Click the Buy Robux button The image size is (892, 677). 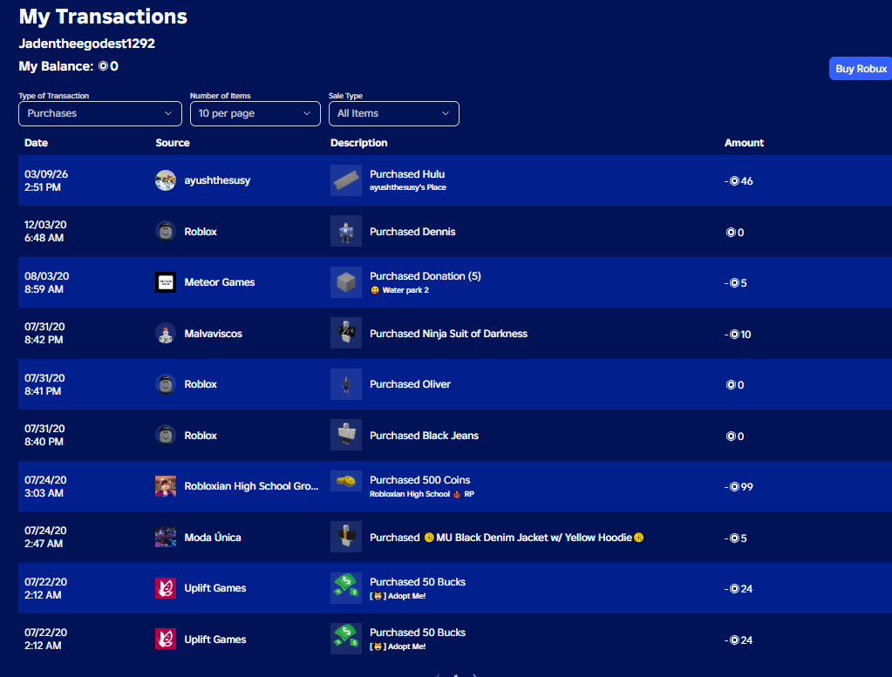point(861,68)
